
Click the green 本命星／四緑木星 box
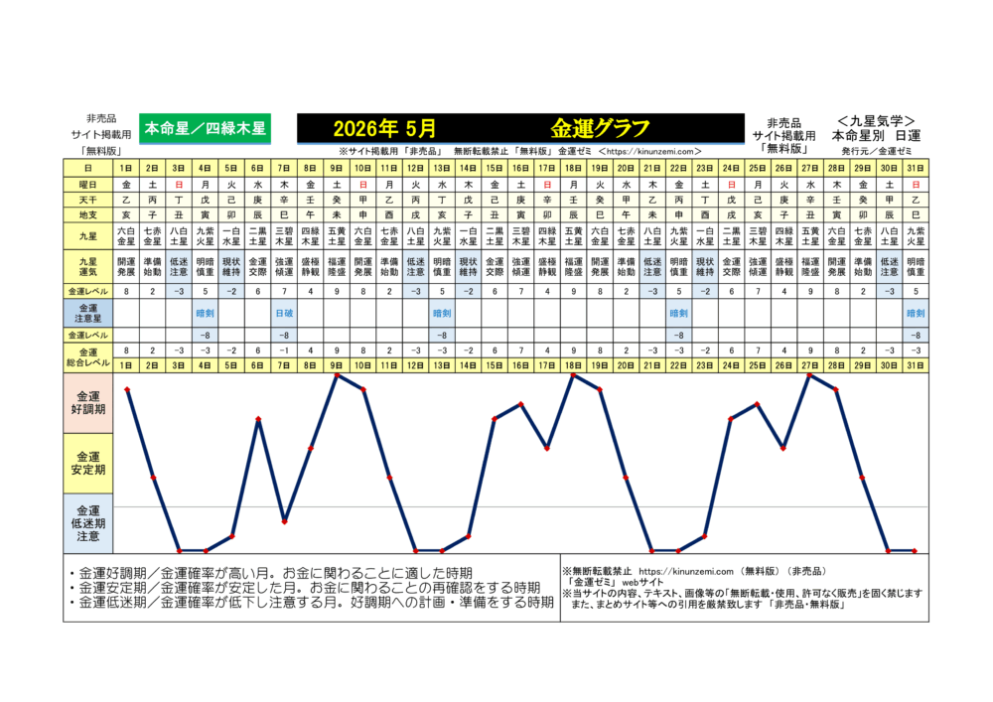coord(205,128)
